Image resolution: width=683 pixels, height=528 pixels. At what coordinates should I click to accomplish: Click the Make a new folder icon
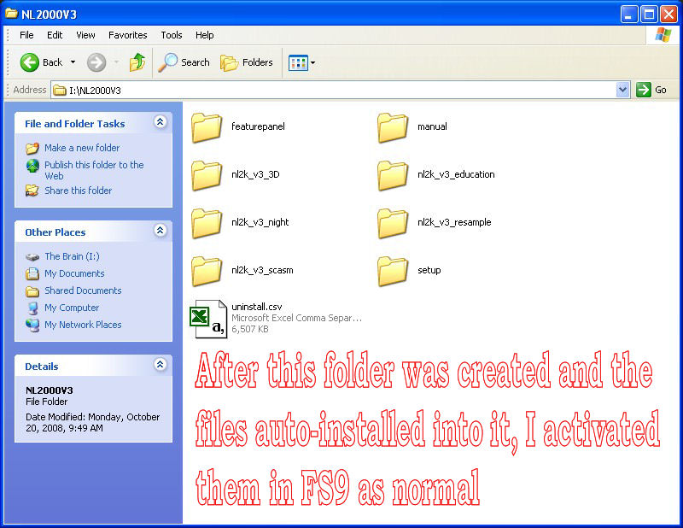[32, 149]
